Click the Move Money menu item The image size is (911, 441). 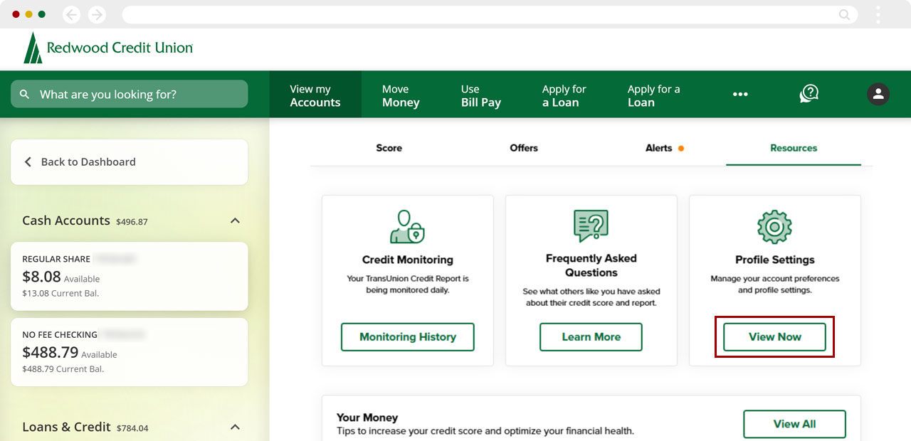tap(401, 94)
